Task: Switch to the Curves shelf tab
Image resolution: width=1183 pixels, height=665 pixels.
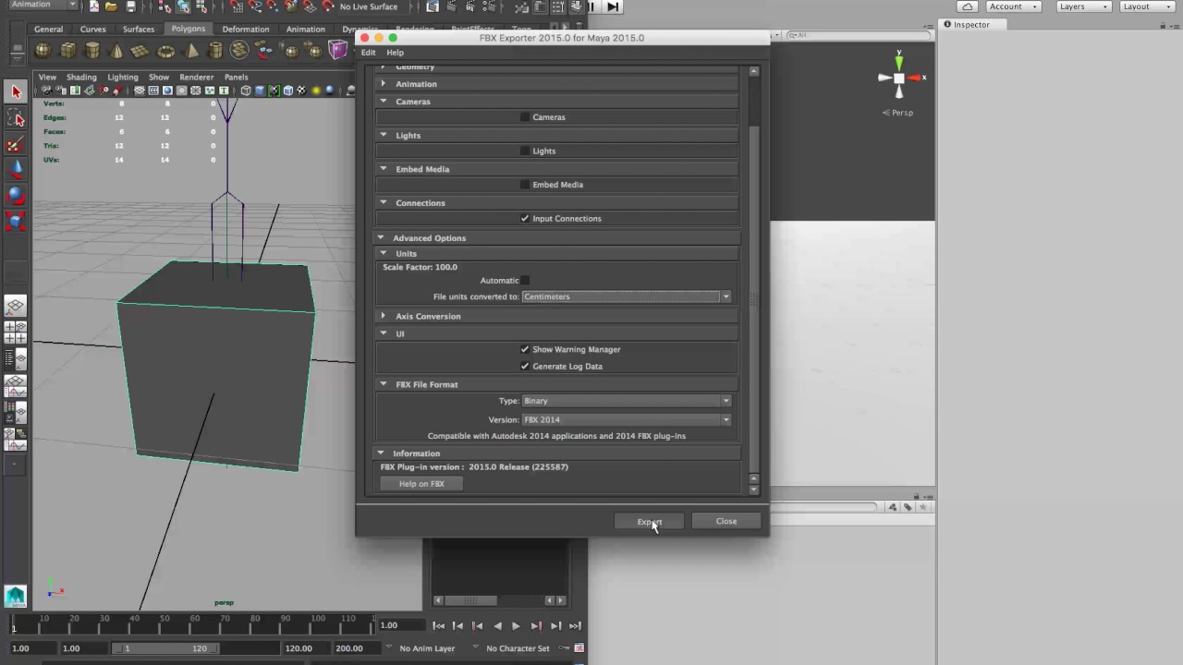Action: pos(92,29)
